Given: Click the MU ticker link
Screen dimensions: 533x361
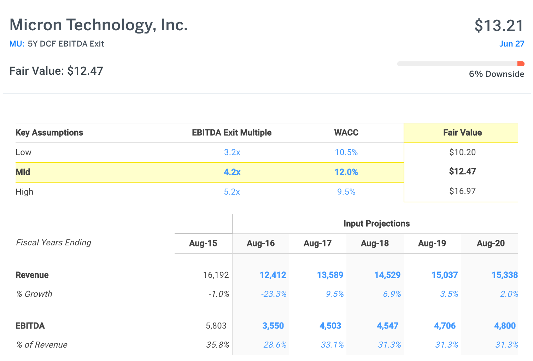Looking at the screenshot, I should coord(17,44).
